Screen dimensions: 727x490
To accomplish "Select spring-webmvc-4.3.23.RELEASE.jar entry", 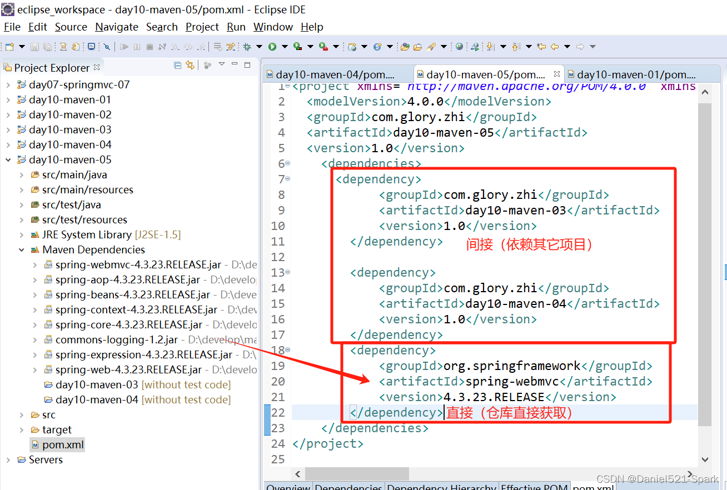I will click(x=138, y=265).
